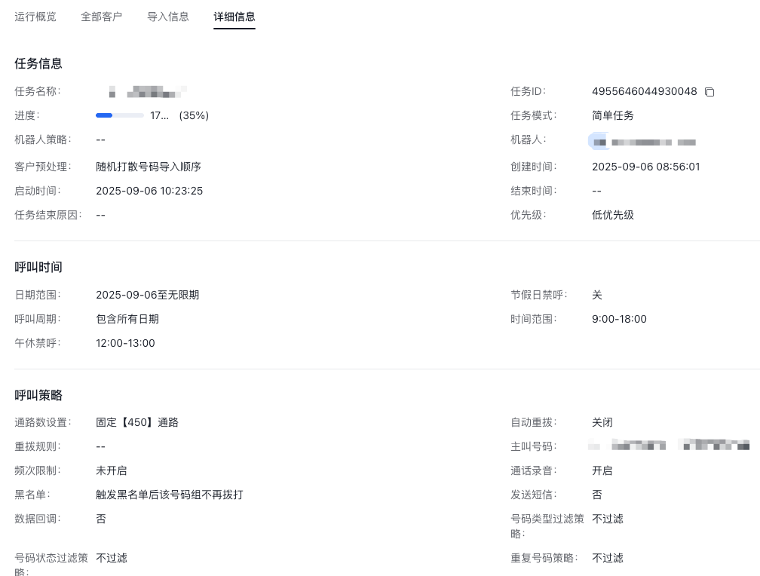The width and height of the screenshot is (760, 576).
Task: Copy the task ID with the copy icon
Action: pos(709,92)
